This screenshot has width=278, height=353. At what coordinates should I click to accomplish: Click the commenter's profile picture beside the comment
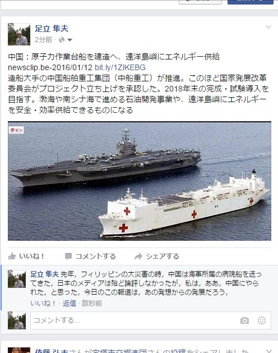point(17,279)
